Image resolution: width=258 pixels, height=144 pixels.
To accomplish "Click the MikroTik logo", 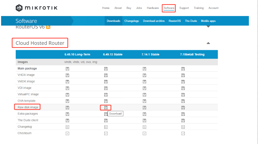I will pos(37,8).
